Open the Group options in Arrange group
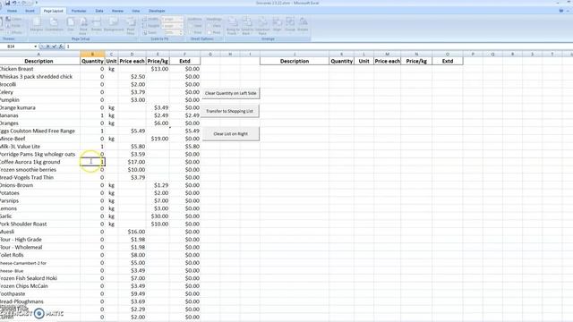The image size is (573, 322). tap(290, 25)
